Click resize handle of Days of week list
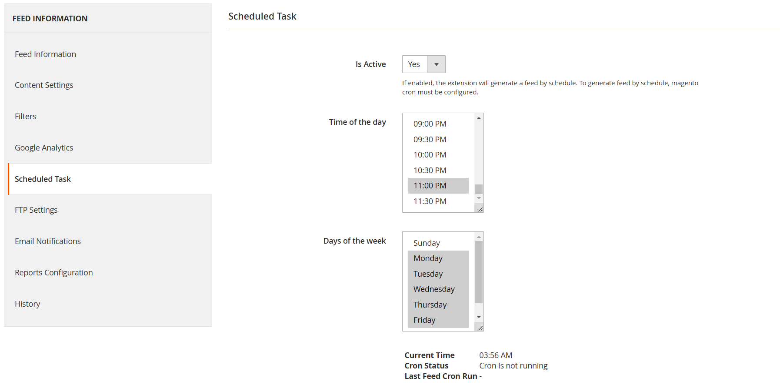 pos(480,328)
